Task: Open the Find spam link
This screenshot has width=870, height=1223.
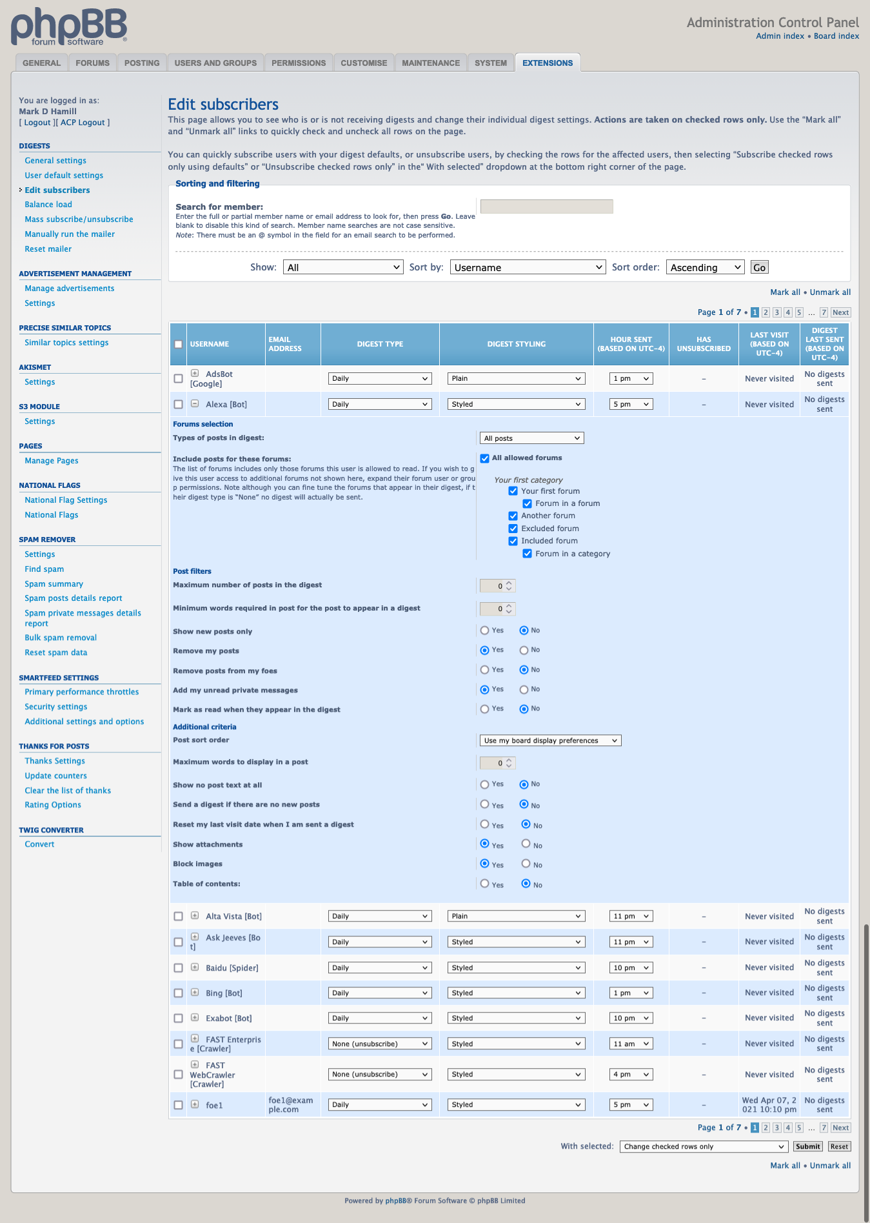Action: (x=44, y=569)
